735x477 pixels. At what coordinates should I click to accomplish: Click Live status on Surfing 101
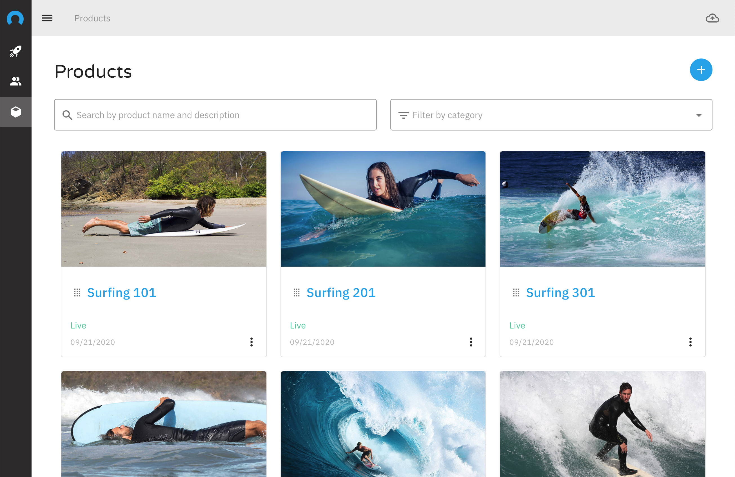pyautogui.click(x=78, y=325)
